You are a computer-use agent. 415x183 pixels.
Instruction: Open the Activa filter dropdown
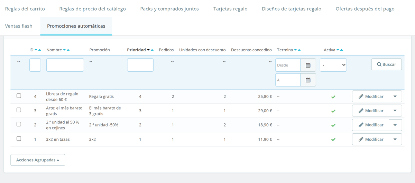click(333, 65)
